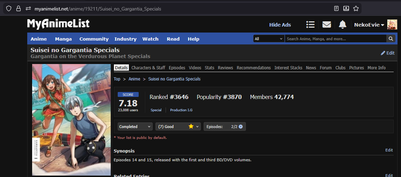401x177 pixels.
Task: Switch to the Recommendations tab
Action: tap(254, 68)
